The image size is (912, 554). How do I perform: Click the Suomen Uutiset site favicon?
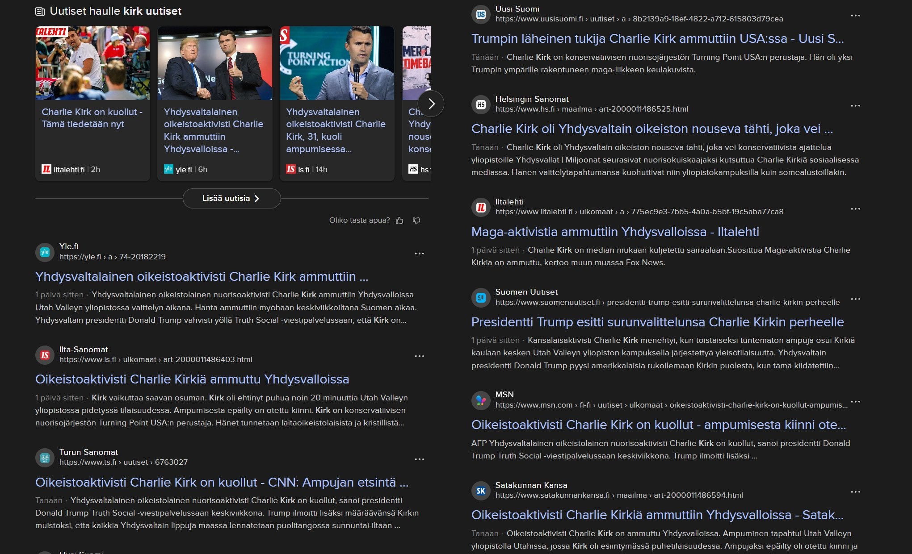coord(481,297)
